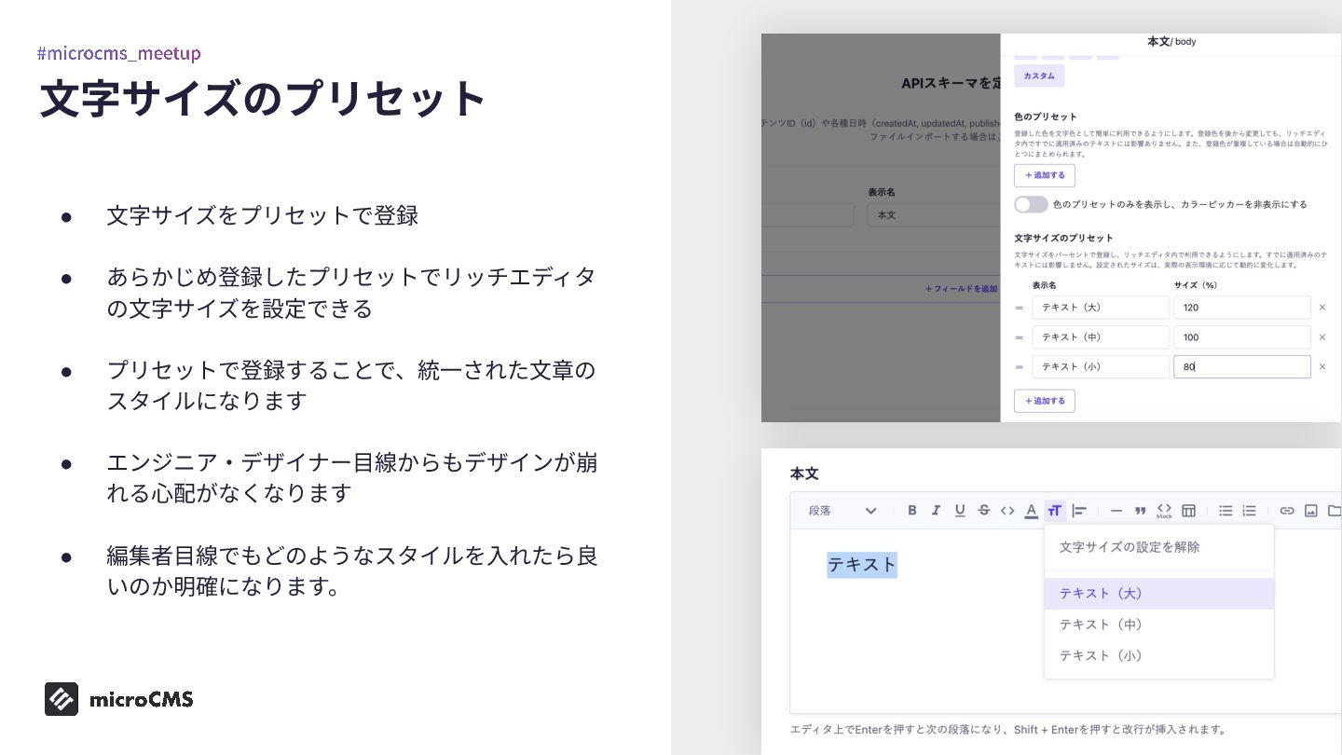The width and height of the screenshot is (1342, 755).
Task: Remove the テキスト（大） preset row
Action: click(x=1322, y=308)
